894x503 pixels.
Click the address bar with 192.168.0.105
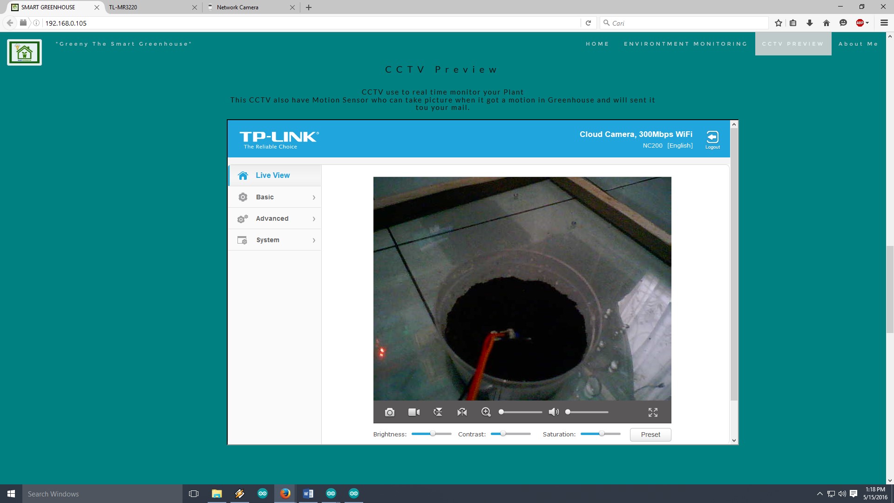pyautogui.click(x=311, y=23)
